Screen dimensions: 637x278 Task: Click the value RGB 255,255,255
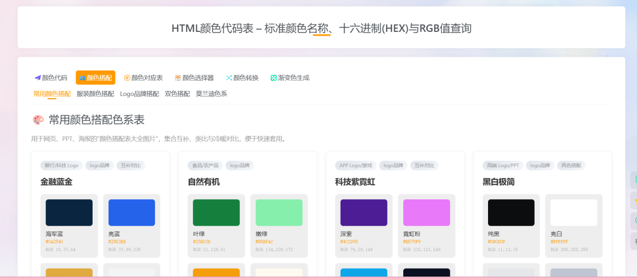[569, 250]
